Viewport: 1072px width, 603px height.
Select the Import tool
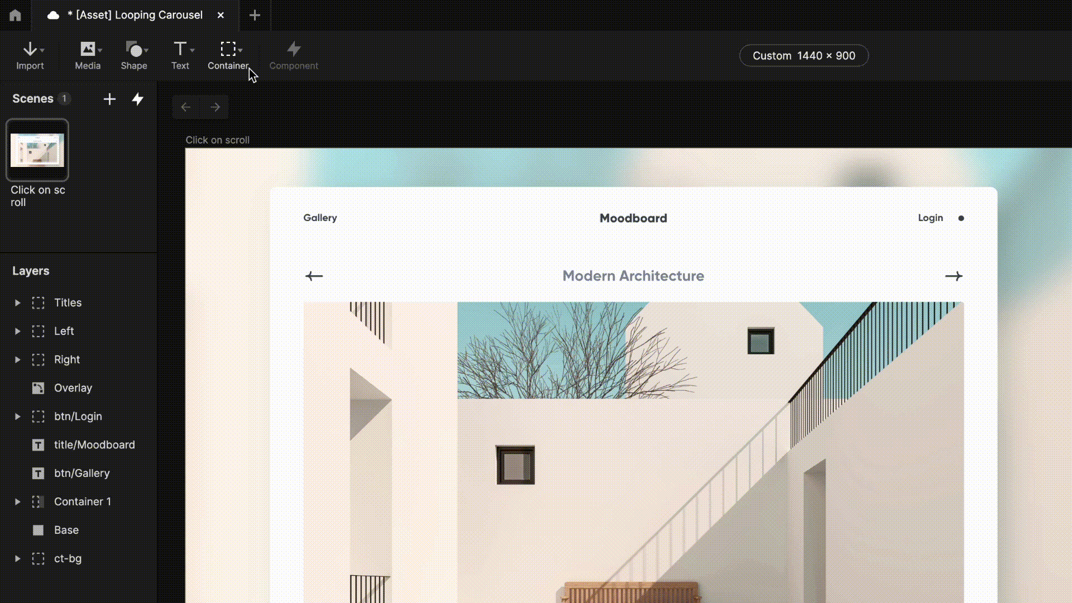coord(30,55)
